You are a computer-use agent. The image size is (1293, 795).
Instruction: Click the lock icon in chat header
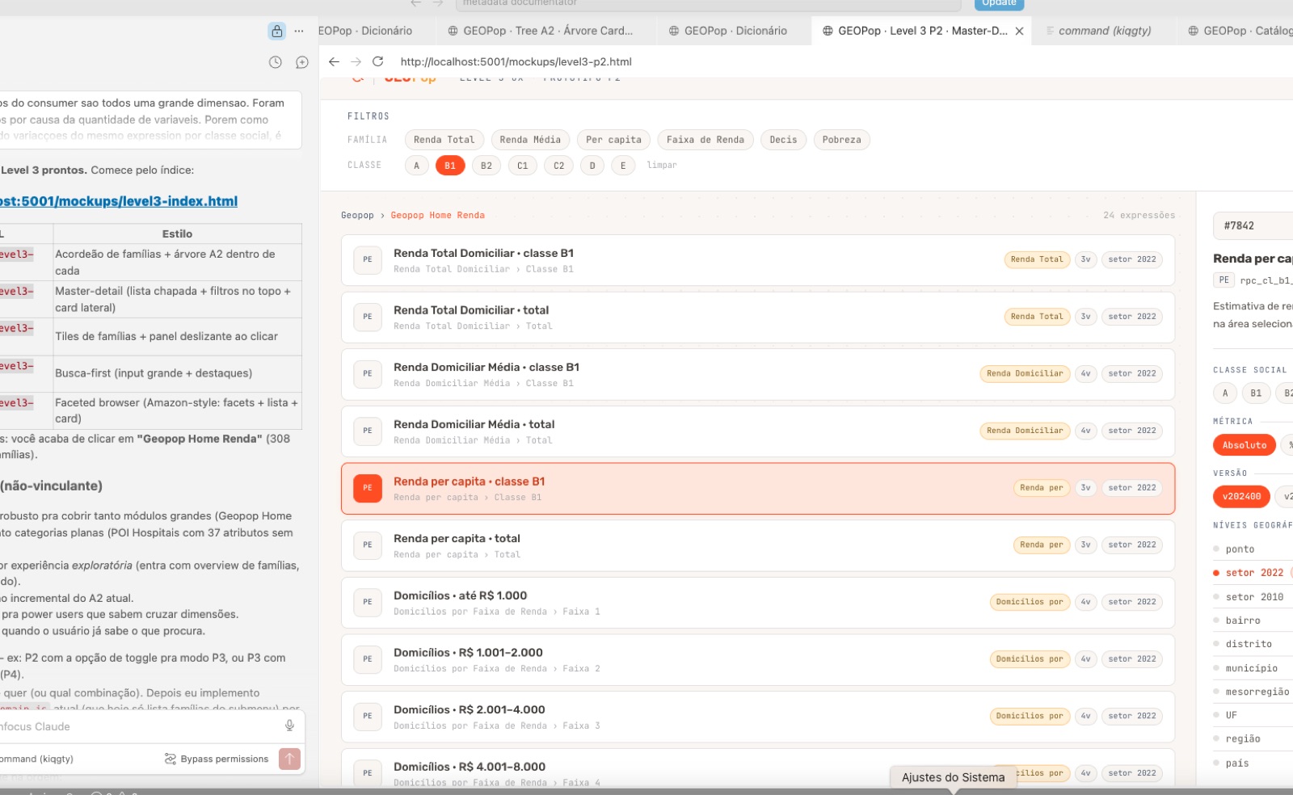coord(277,32)
